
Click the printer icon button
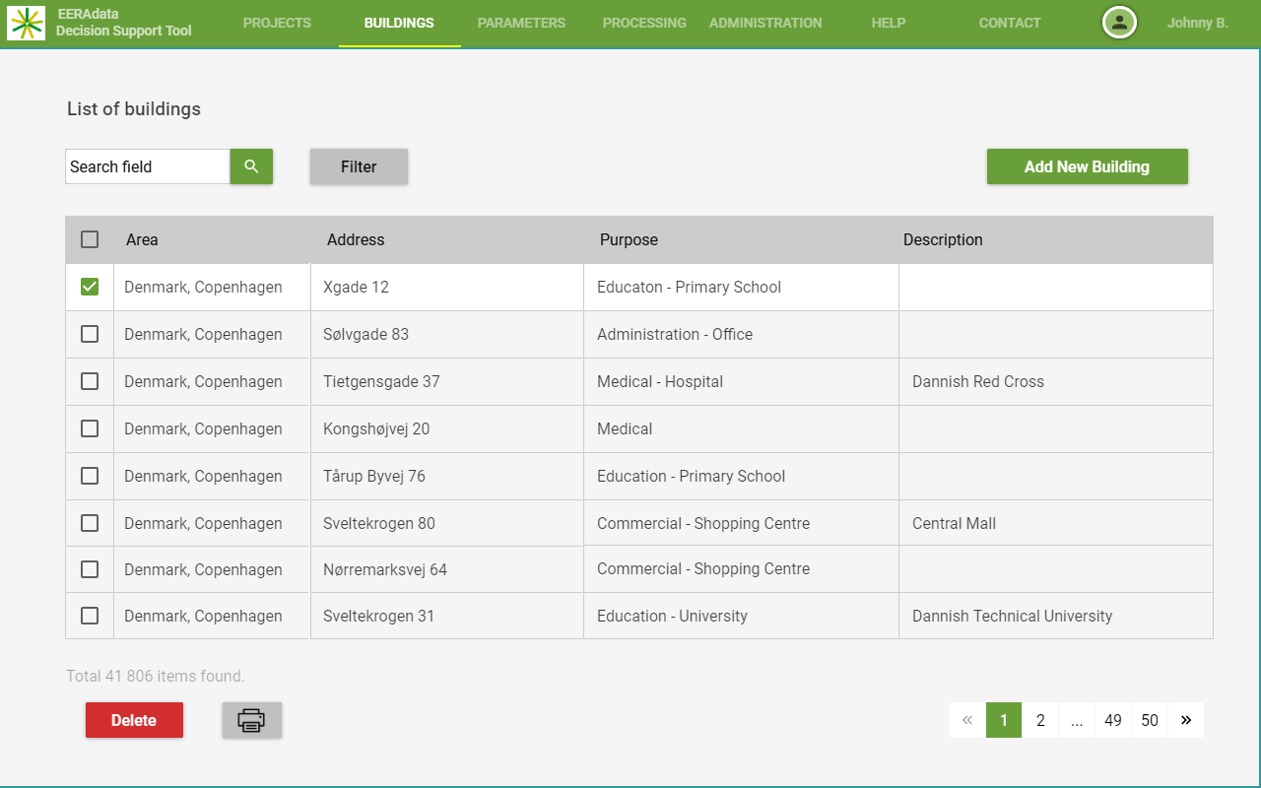tap(251, 720)
